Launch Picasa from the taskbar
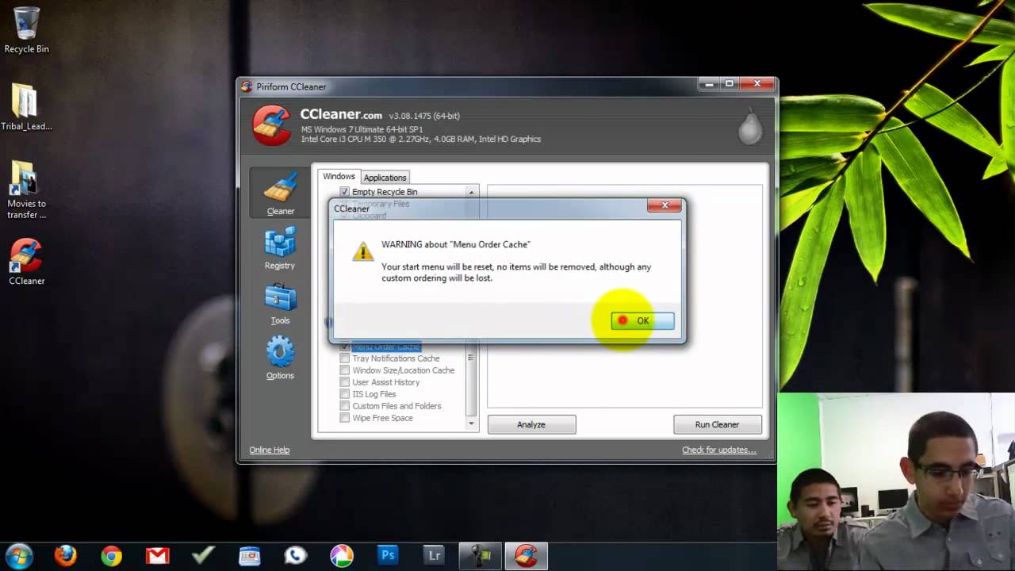The image size is (1015, 571). coord(342,555)
